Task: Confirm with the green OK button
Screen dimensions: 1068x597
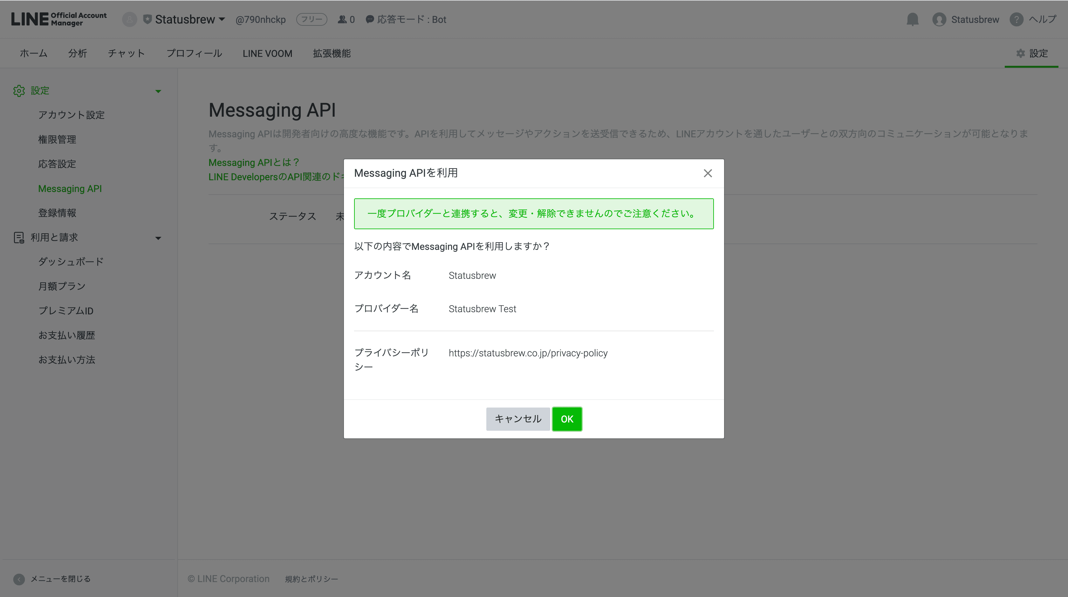Action: click(x=567, y=419)
